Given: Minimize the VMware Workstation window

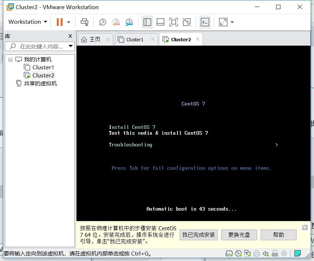Looking at the screenshot, I should [257, 7].
